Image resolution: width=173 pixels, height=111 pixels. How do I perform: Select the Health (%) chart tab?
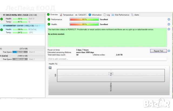(x=52, y=64)
